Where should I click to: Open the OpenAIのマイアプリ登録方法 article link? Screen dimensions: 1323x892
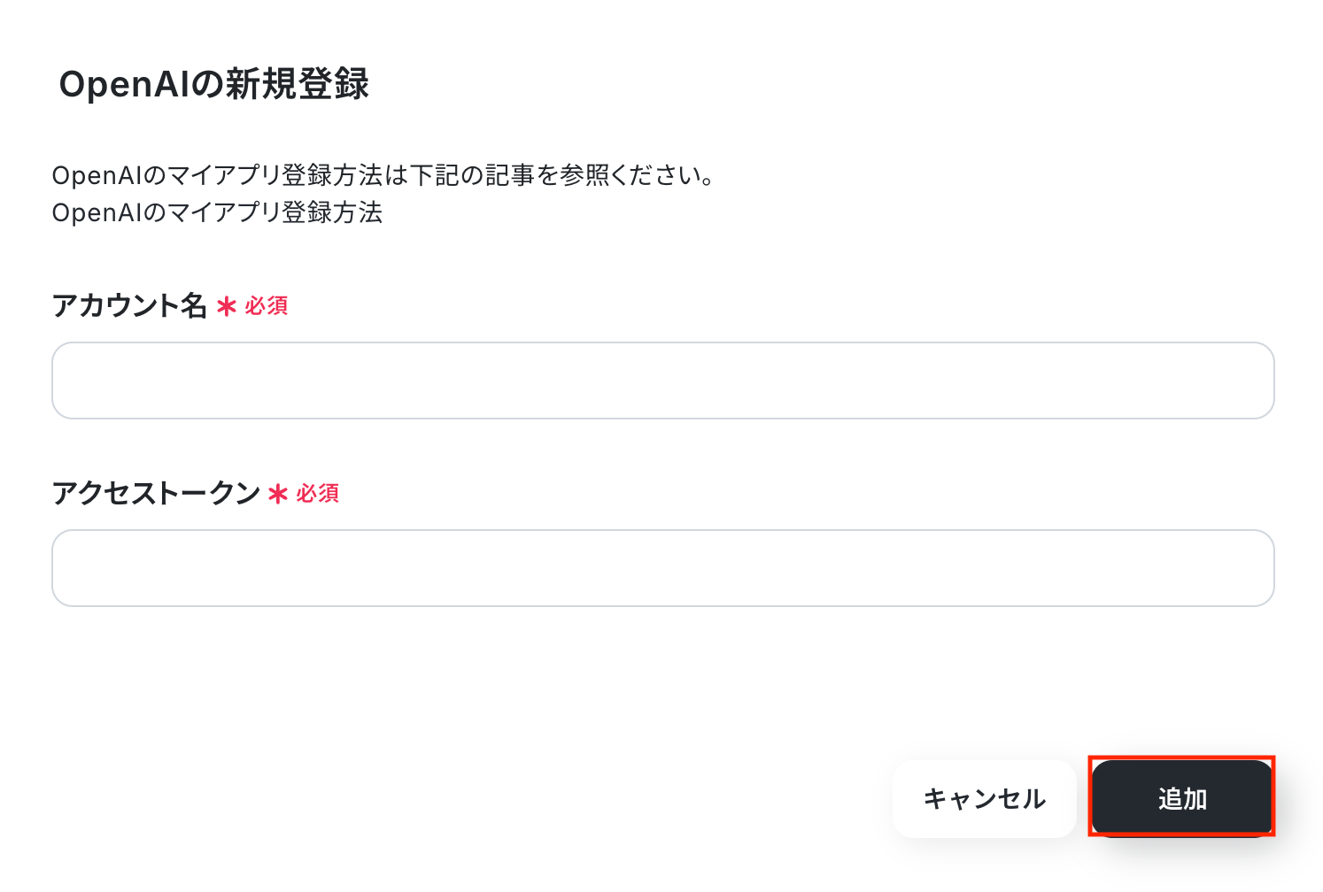pyautogui.click(x=217, y=213)
